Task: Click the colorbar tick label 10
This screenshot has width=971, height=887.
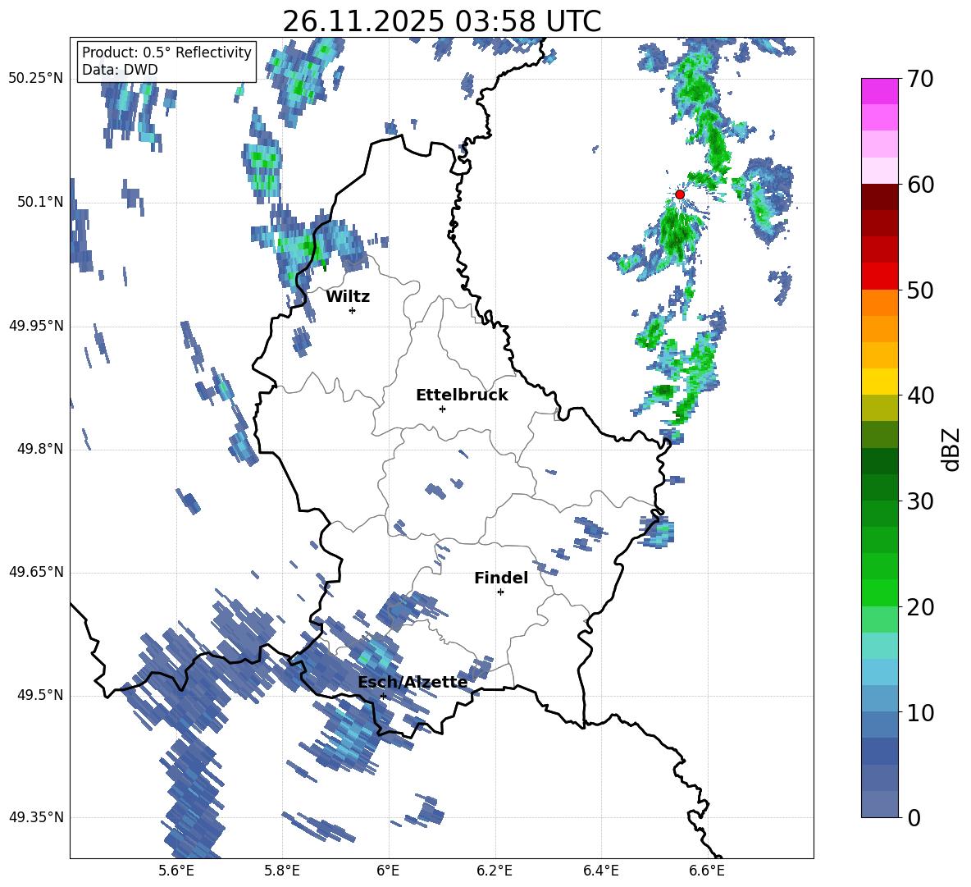Action: click(920, 712)
